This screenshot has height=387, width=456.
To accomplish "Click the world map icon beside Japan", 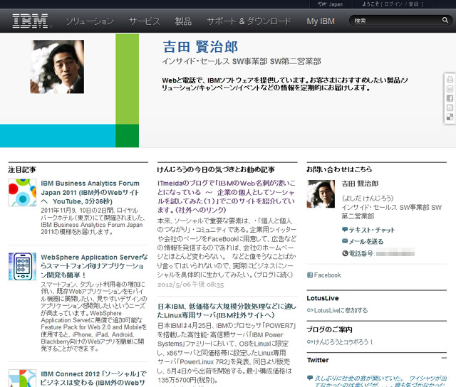I will point(321,4).
